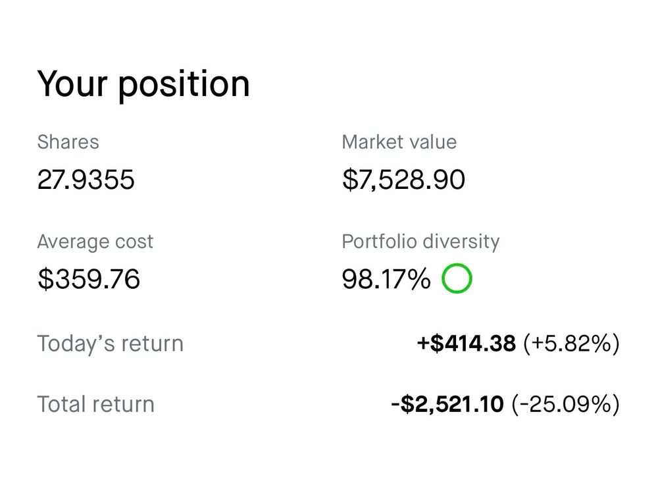Click the -$2,521.10 total return amount
Image resolution: width=658 pixels, height=489 pixels.
tap(447, 404)
